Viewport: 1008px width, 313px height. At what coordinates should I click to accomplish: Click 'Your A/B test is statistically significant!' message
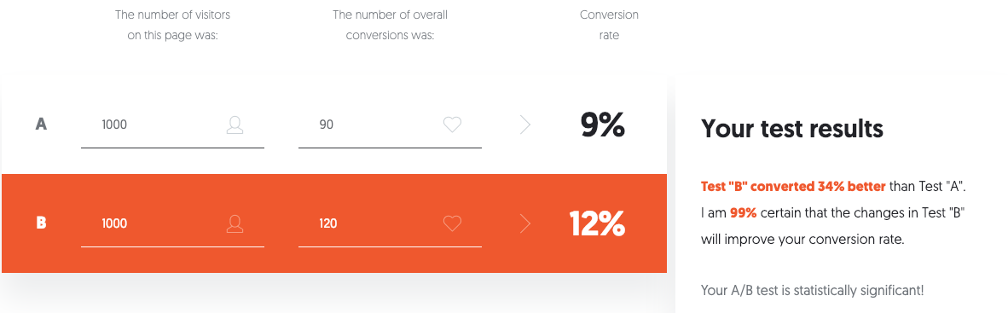(812, 291)
